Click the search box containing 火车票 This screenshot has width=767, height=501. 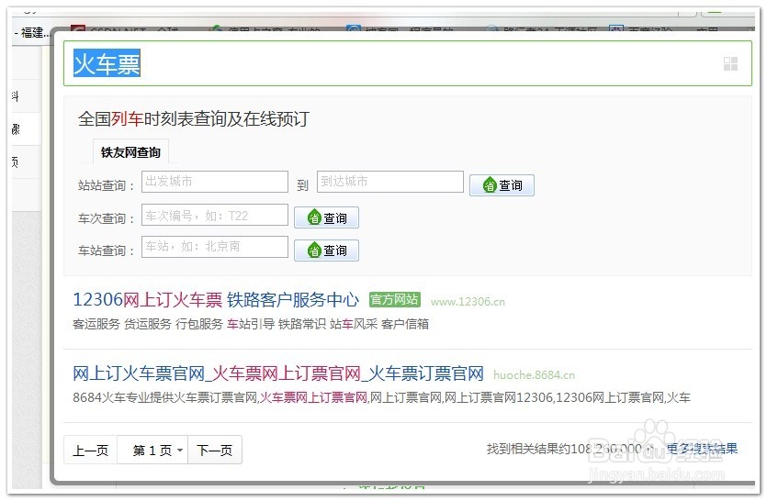pos(408,63)
